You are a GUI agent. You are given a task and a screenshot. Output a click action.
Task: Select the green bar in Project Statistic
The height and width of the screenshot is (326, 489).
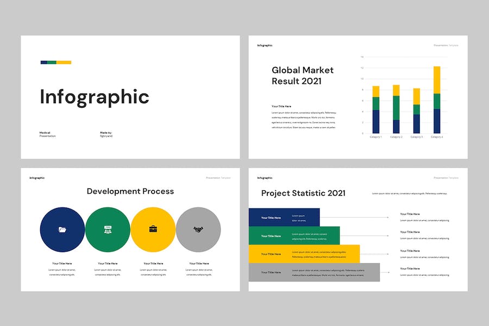click(294, 236)
